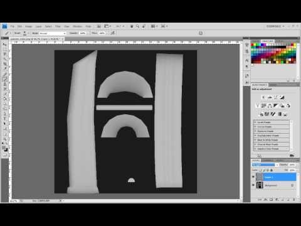Toggle the lock transparent pixels option
Screen dimensions: 301x226
point(260,170)
